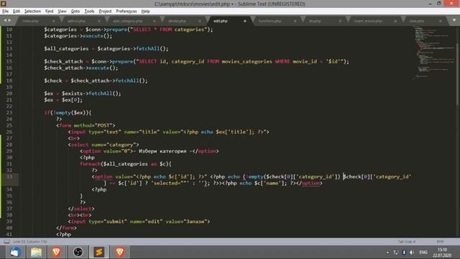Open the network tray icon
This screenshot has width=460, height=259.
click(x=396, y=253)
